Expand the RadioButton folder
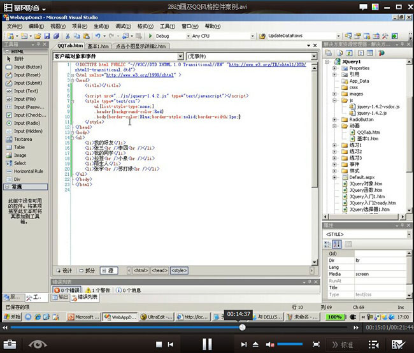 [x=334, y=119]
